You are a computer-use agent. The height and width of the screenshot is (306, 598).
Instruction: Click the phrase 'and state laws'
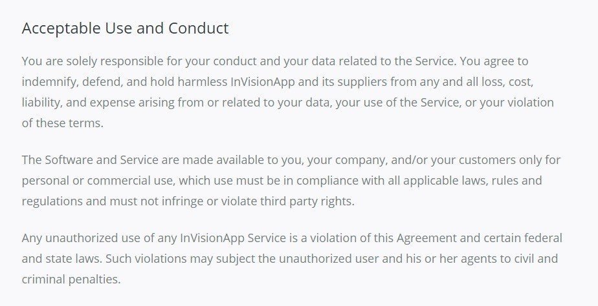61,259
